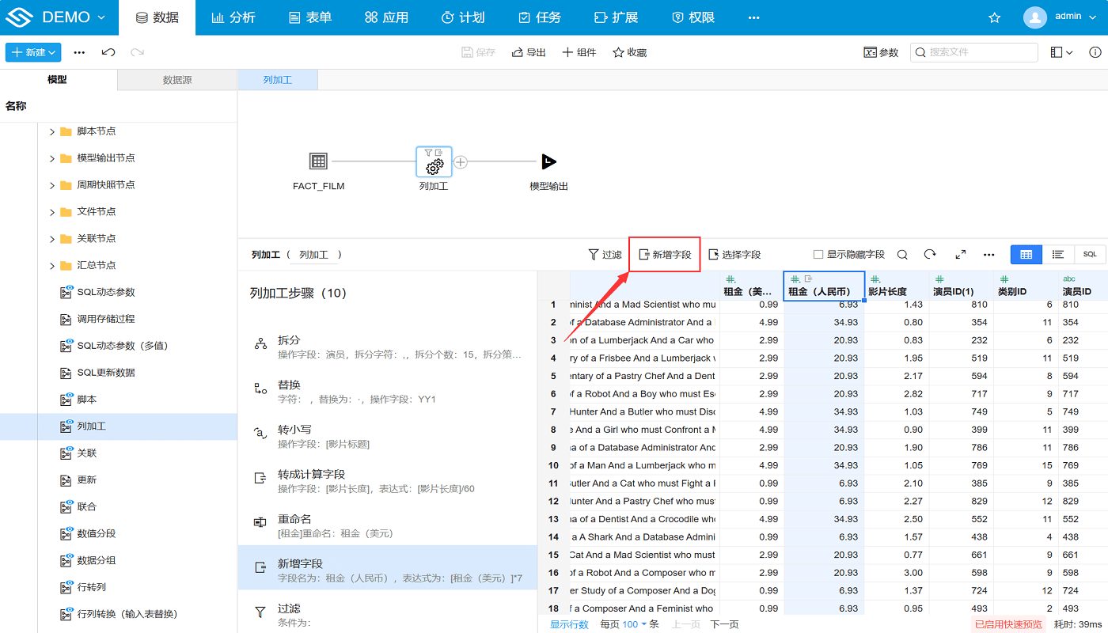Viewport: 1108px width, 633px height.
Task: Click the plus icon to add node
Action: [x=461, y=162]
